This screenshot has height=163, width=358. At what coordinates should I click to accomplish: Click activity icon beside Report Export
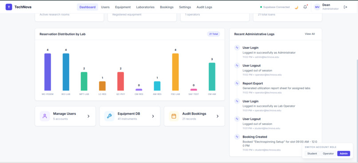pyautogui.click(x=237, y=83)
